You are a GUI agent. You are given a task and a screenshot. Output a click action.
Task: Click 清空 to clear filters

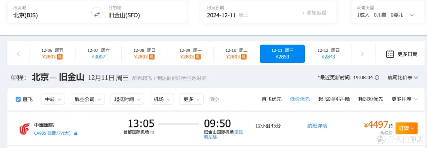[x=214, y=99]
